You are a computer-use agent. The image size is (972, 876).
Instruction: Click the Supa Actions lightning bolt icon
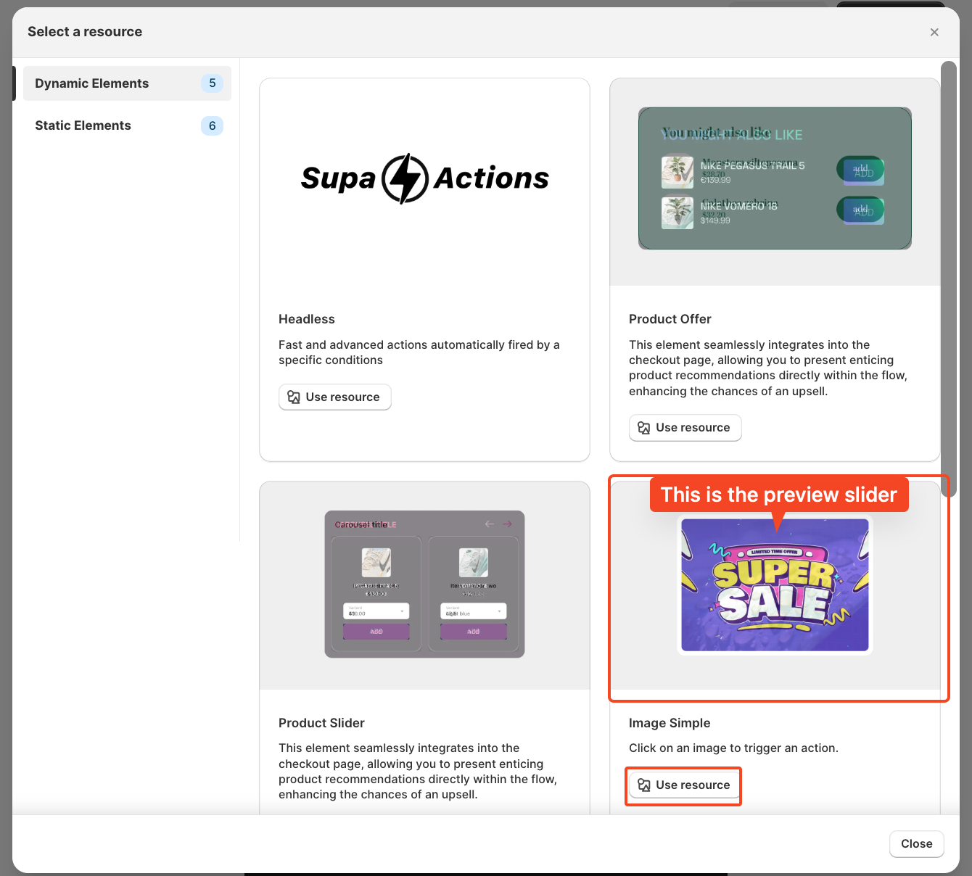pyautogui.click(x=405, y=178)
